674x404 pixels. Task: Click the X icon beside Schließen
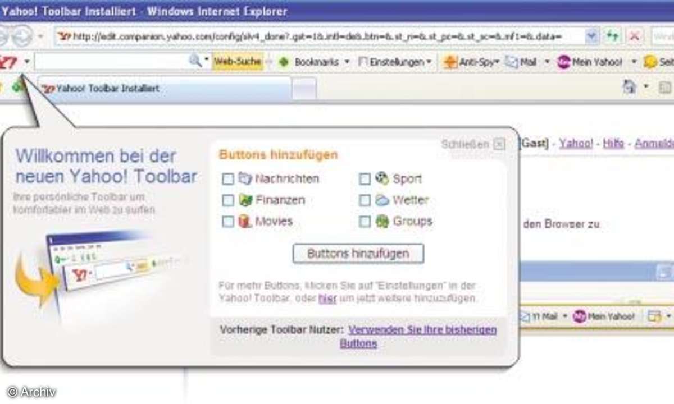tap(499, 144)
